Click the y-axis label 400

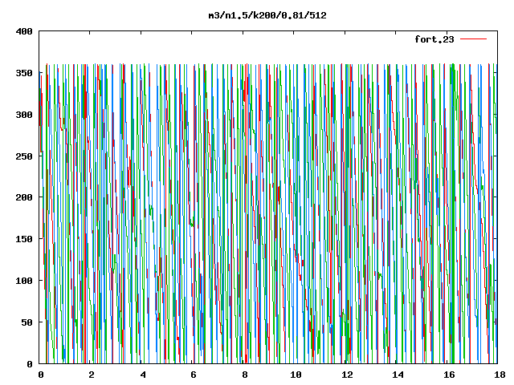click(x=24, y=31)
